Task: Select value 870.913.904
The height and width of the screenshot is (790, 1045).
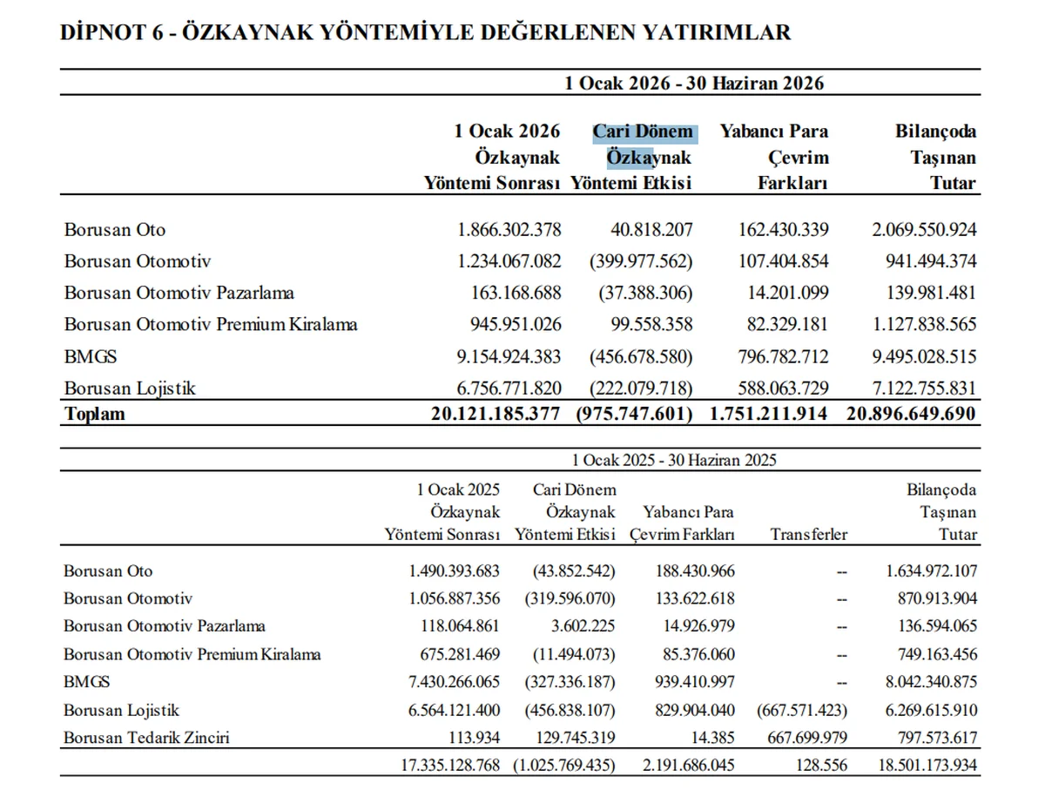Action: pos(935,599)
